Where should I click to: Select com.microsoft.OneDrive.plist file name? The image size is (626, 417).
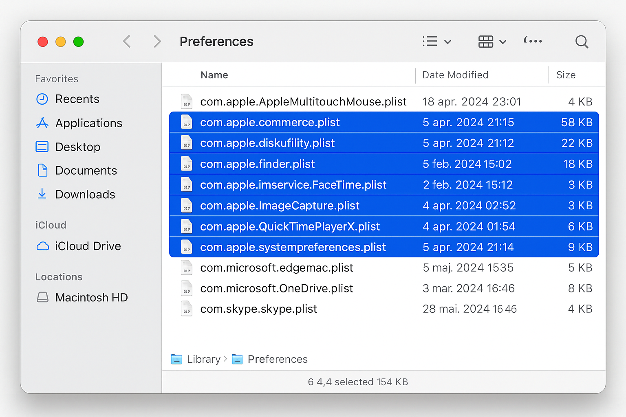(276, 288)
